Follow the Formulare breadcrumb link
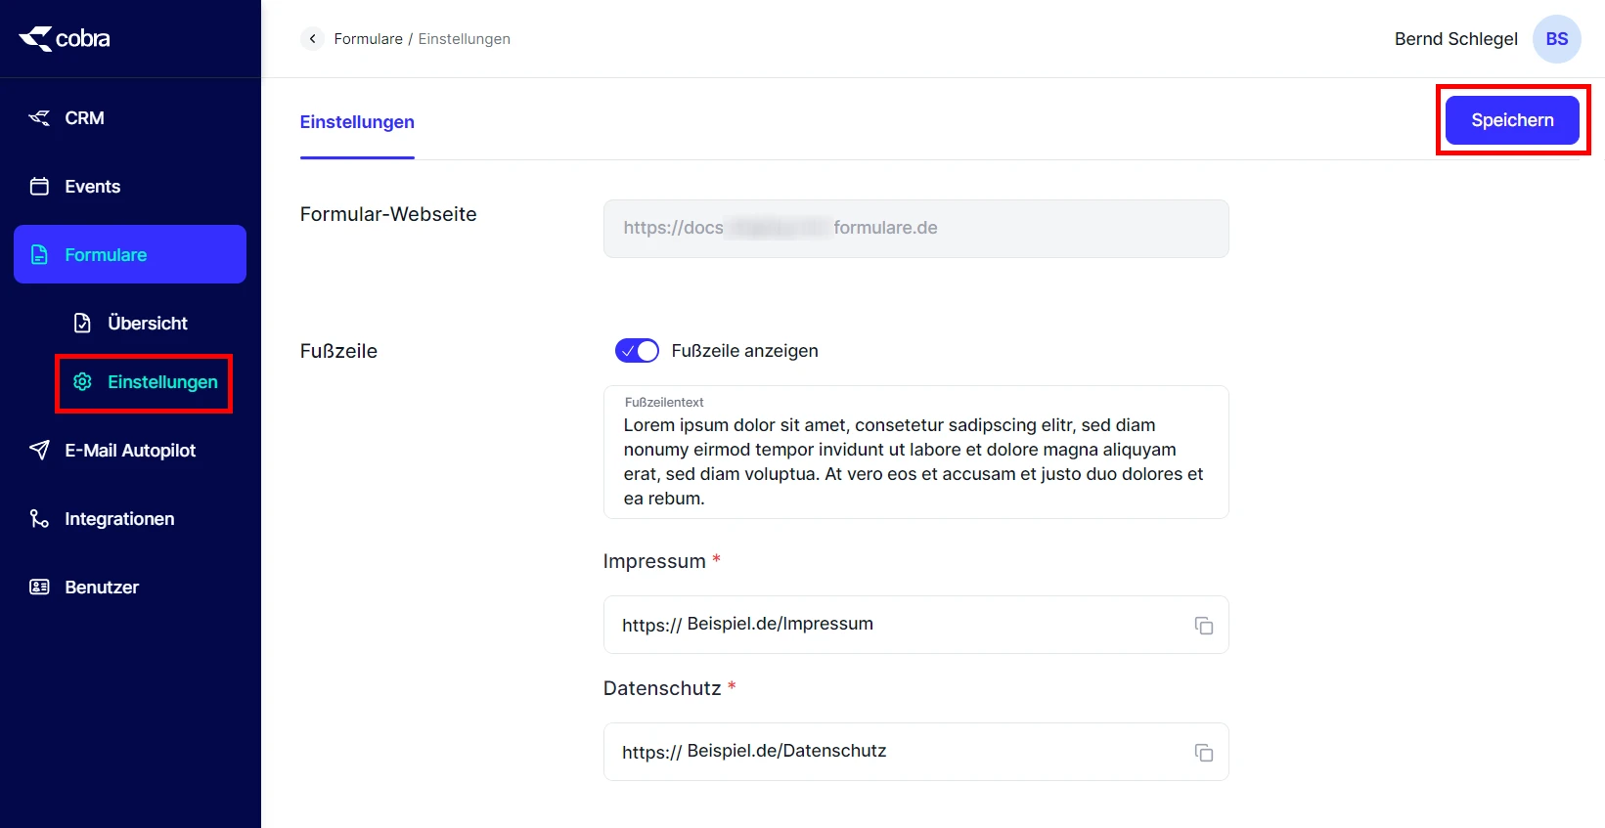The height and width of the screenshot is (828, 1605). click(368, 39)
